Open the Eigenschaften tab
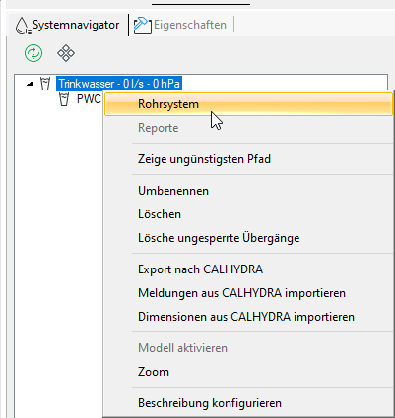This screenshot has width=395, height=418. [x=180, y=26]
